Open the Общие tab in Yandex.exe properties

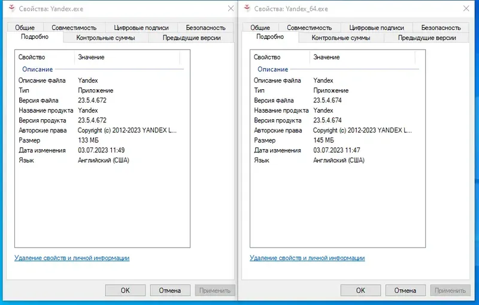pyautogui.click(x=25, y=28)
